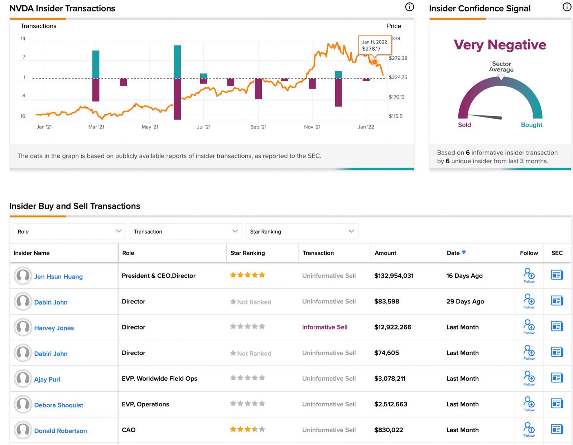This screenshot has height=445, width=573.
Task: Open Jen Hsun Huang profile link
Action: click(58, 277)
